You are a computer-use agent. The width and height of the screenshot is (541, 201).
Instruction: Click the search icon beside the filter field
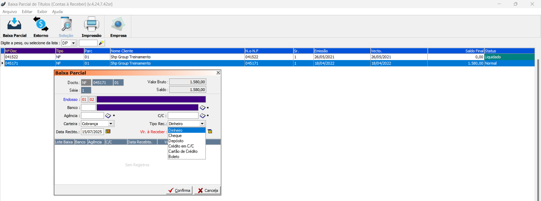pyautogui.click(x=101, y=43)
